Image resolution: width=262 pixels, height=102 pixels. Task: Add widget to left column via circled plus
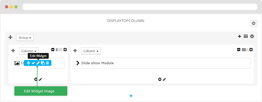pos(36,79)
